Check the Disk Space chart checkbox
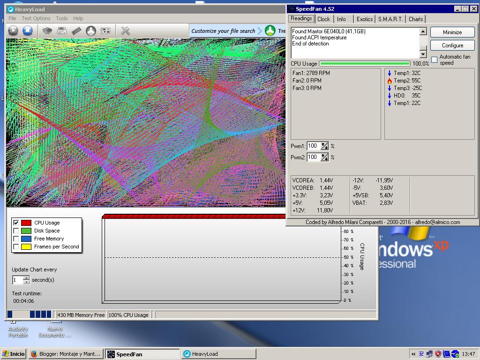480x360 pixels. (x=16, y=231)
